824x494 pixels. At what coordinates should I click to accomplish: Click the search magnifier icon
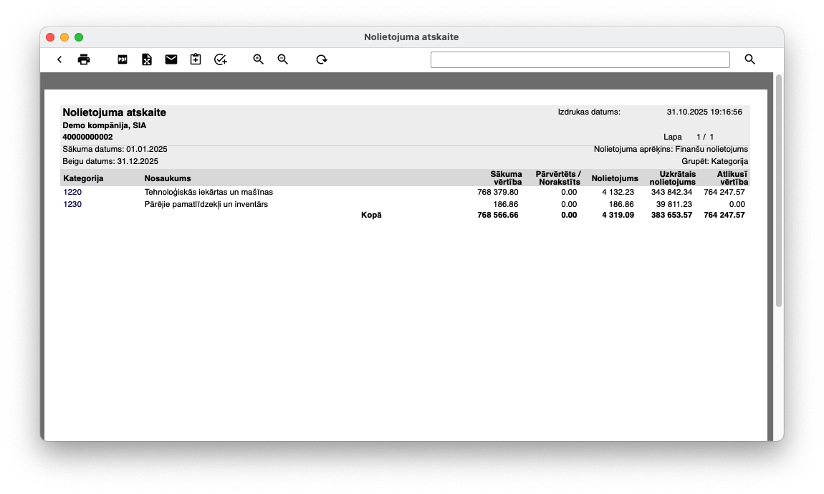pyautogui.click(x=750, y=59)
